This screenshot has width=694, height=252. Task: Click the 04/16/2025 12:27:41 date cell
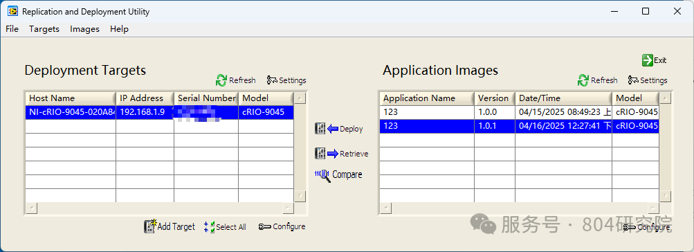(x=563, y=126)
